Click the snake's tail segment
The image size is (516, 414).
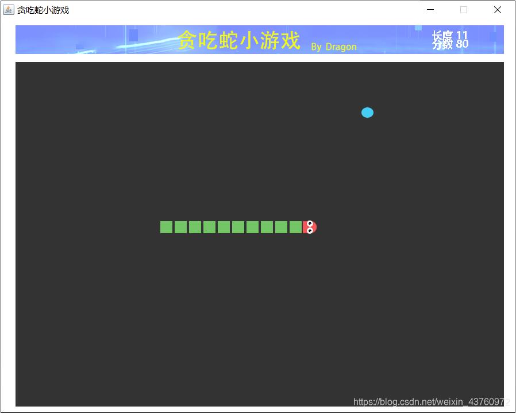pos(166,227)
